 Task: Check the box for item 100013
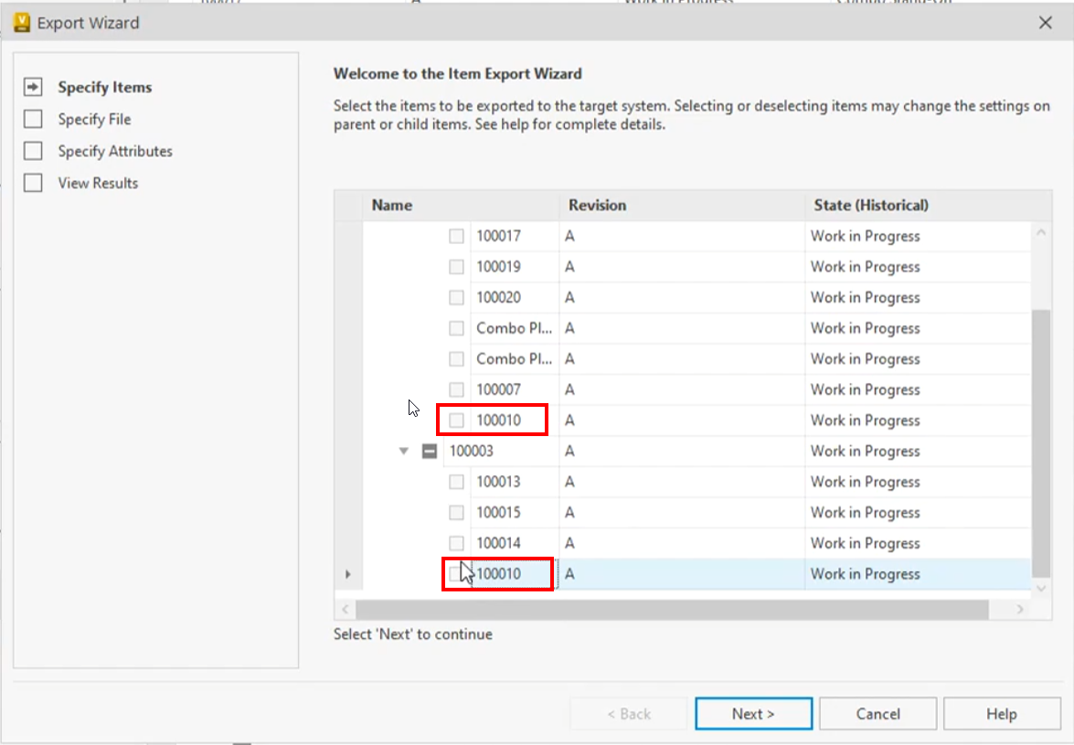coord(455,482)
